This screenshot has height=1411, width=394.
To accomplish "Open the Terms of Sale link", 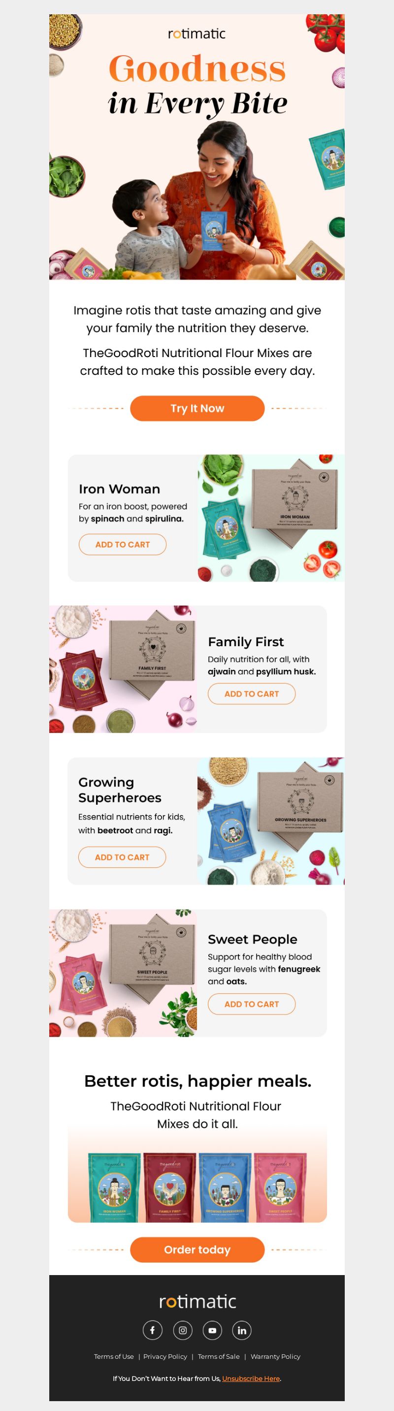I will tap(219, 1356).
